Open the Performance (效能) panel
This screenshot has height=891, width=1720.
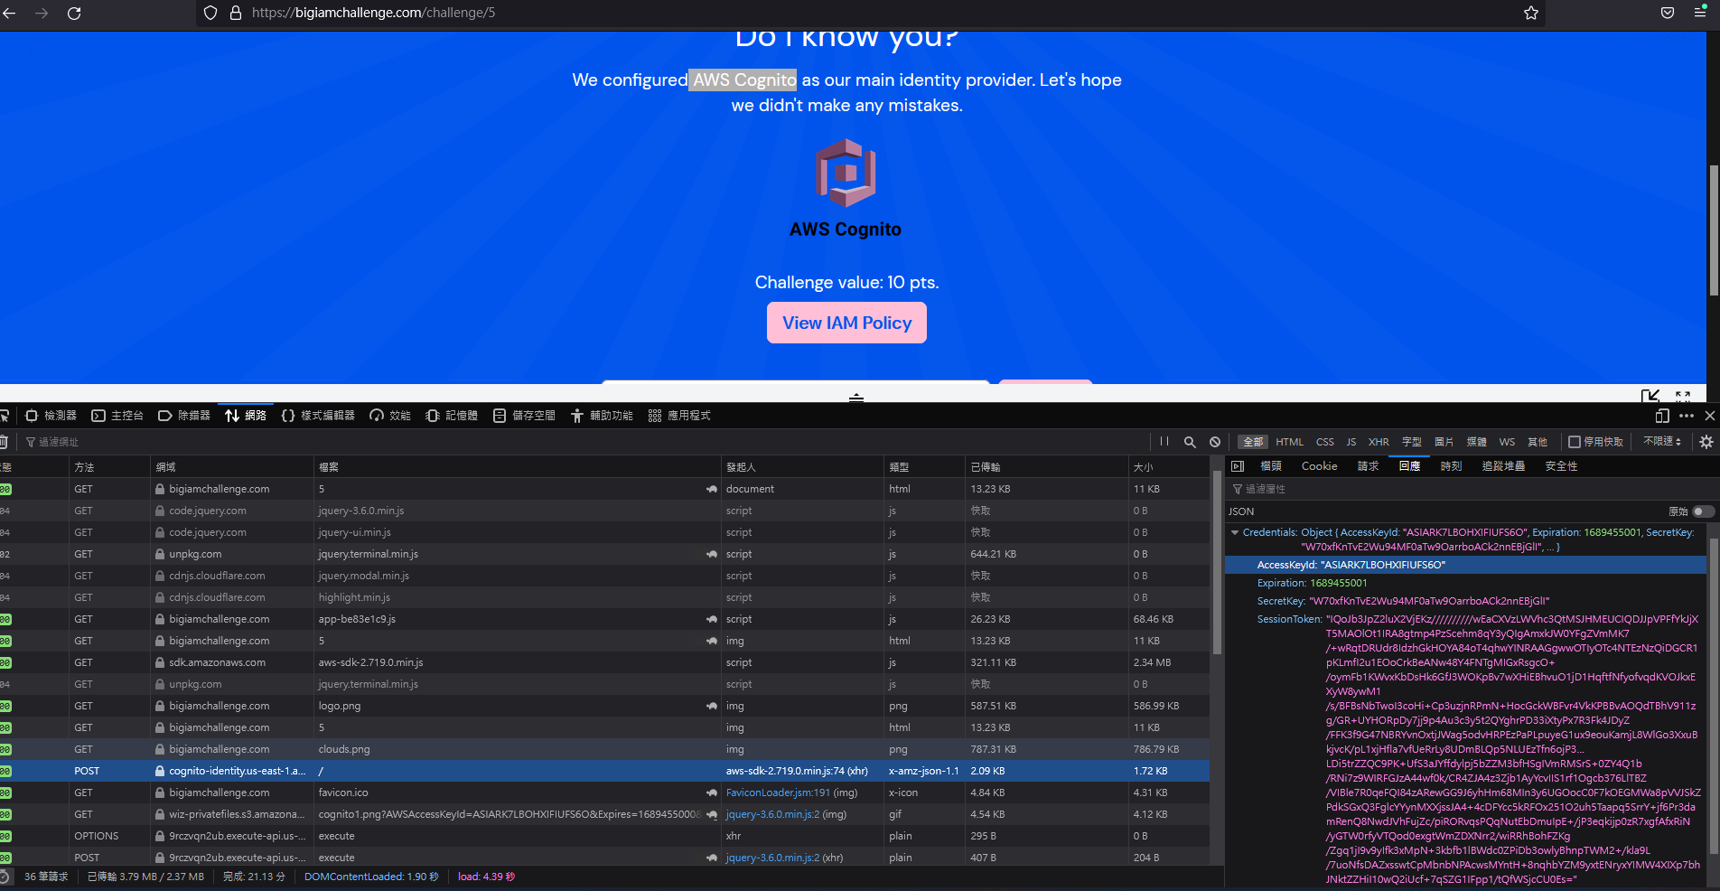[390, 416]
